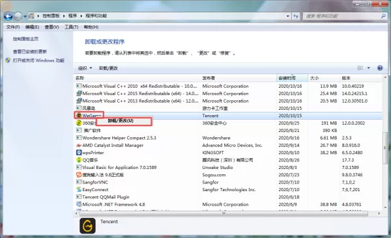The image size is (391, 238).
Task: Expand the address bar history dropdown
Action: click(x=288, y=16)
